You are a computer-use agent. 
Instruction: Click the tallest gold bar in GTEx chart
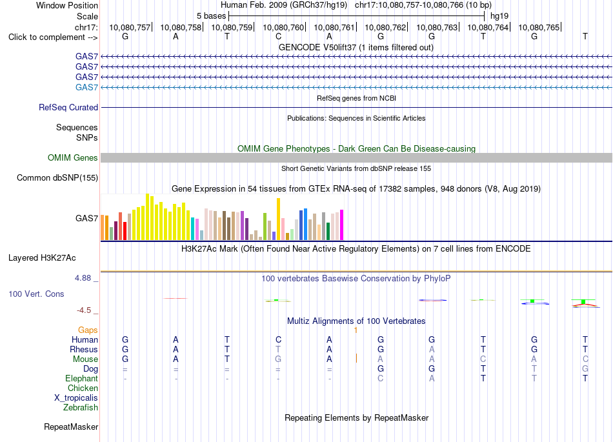[x=278, y=219]
